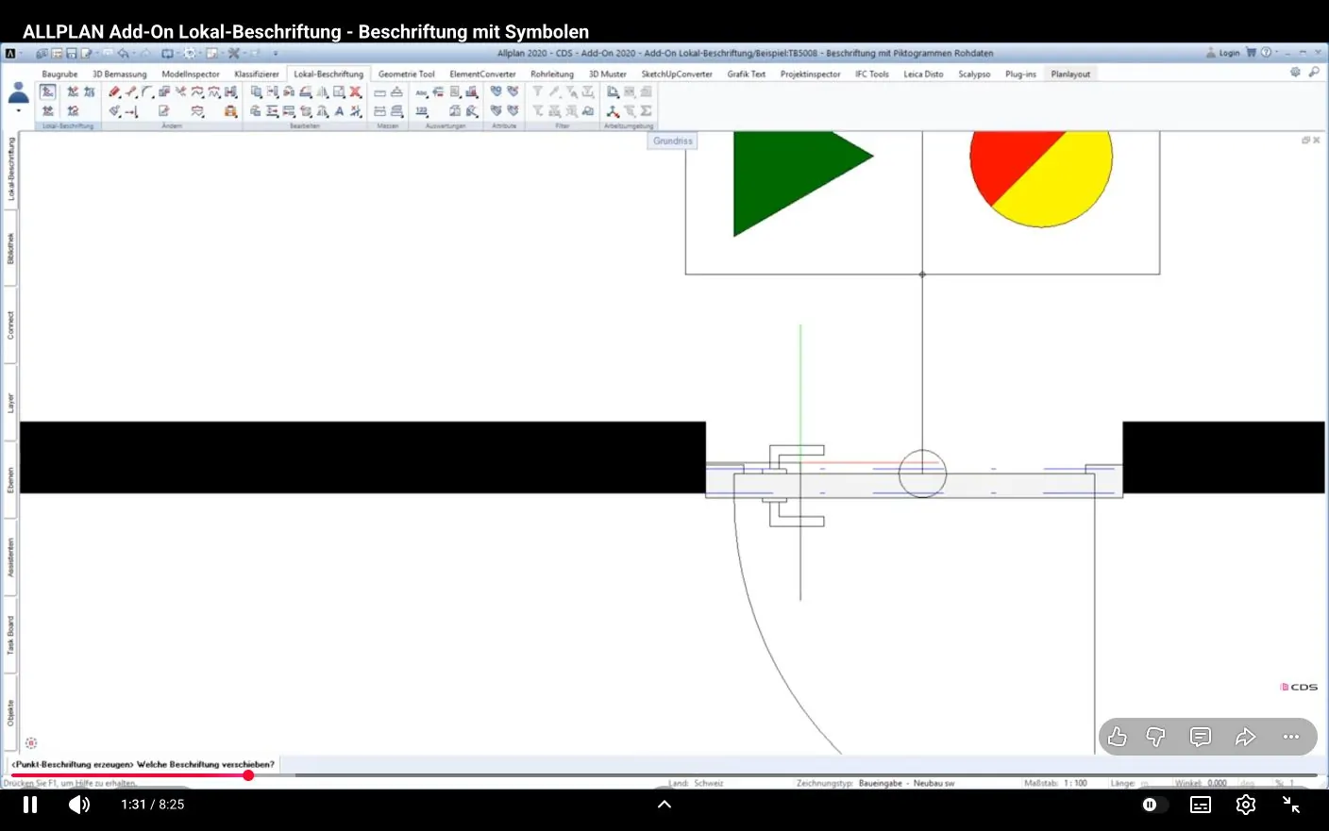1329x831 pixels.
Task: Toggle subtitles closed captions button
Action: pos(1201,805)
